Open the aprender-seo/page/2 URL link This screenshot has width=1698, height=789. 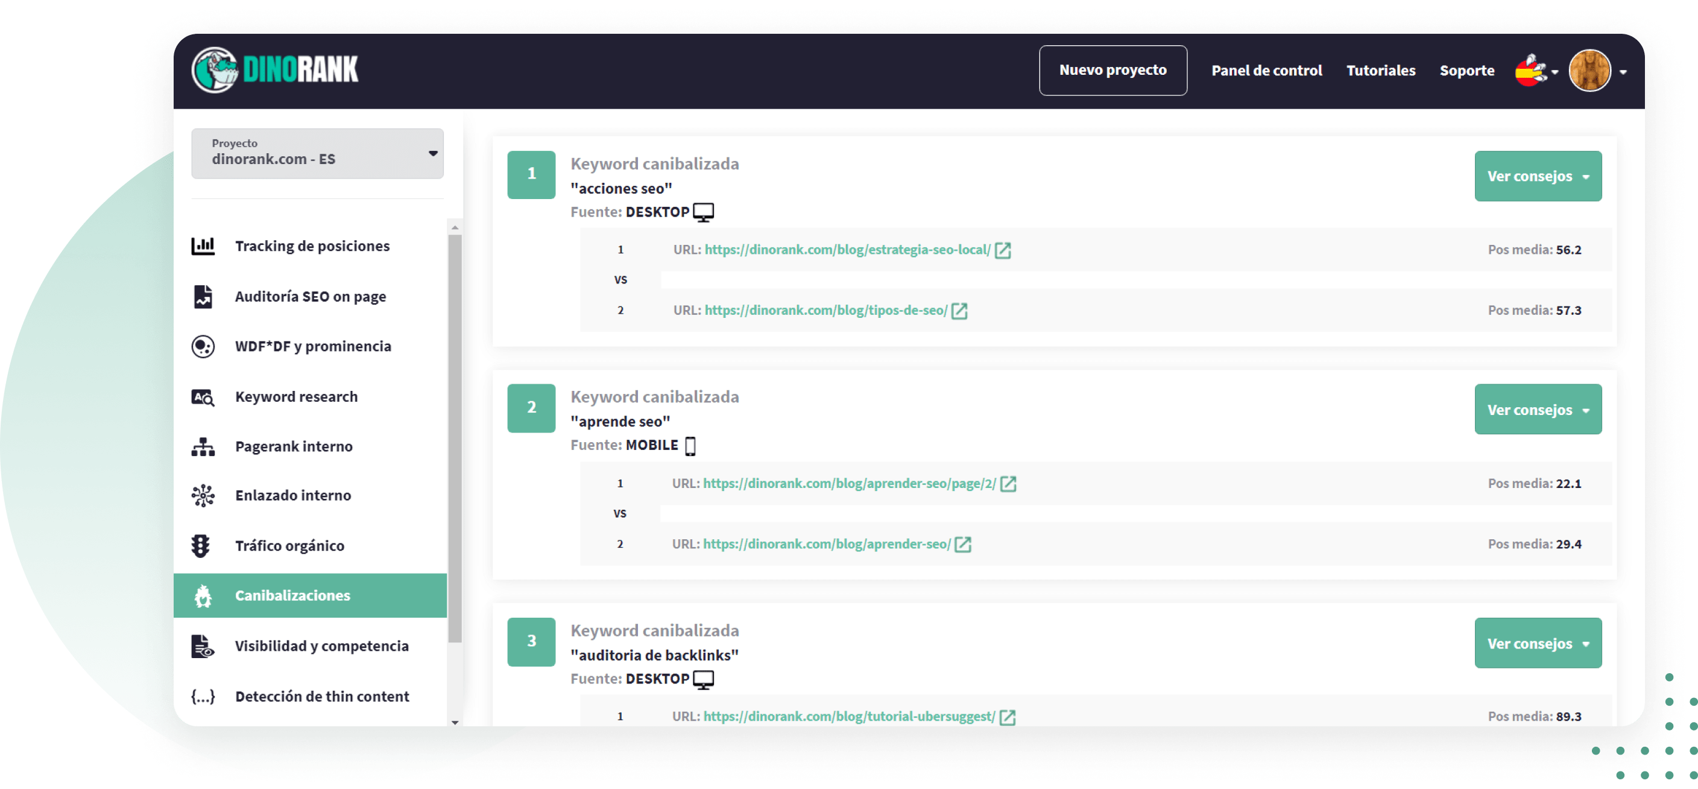coord(849,484)
